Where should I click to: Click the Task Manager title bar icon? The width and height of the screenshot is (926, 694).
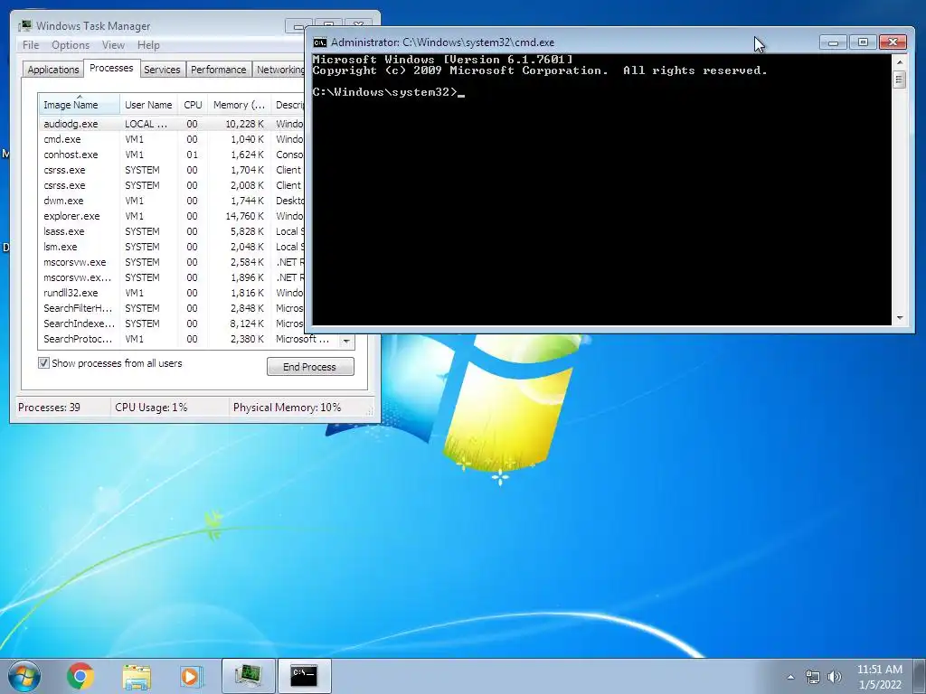24,25
